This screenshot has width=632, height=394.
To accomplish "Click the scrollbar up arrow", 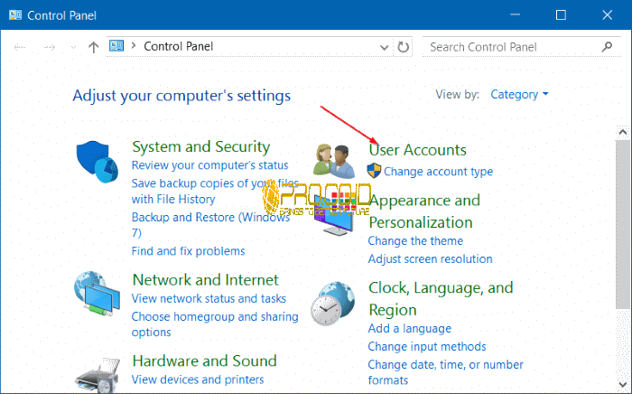I will (623, 132).
